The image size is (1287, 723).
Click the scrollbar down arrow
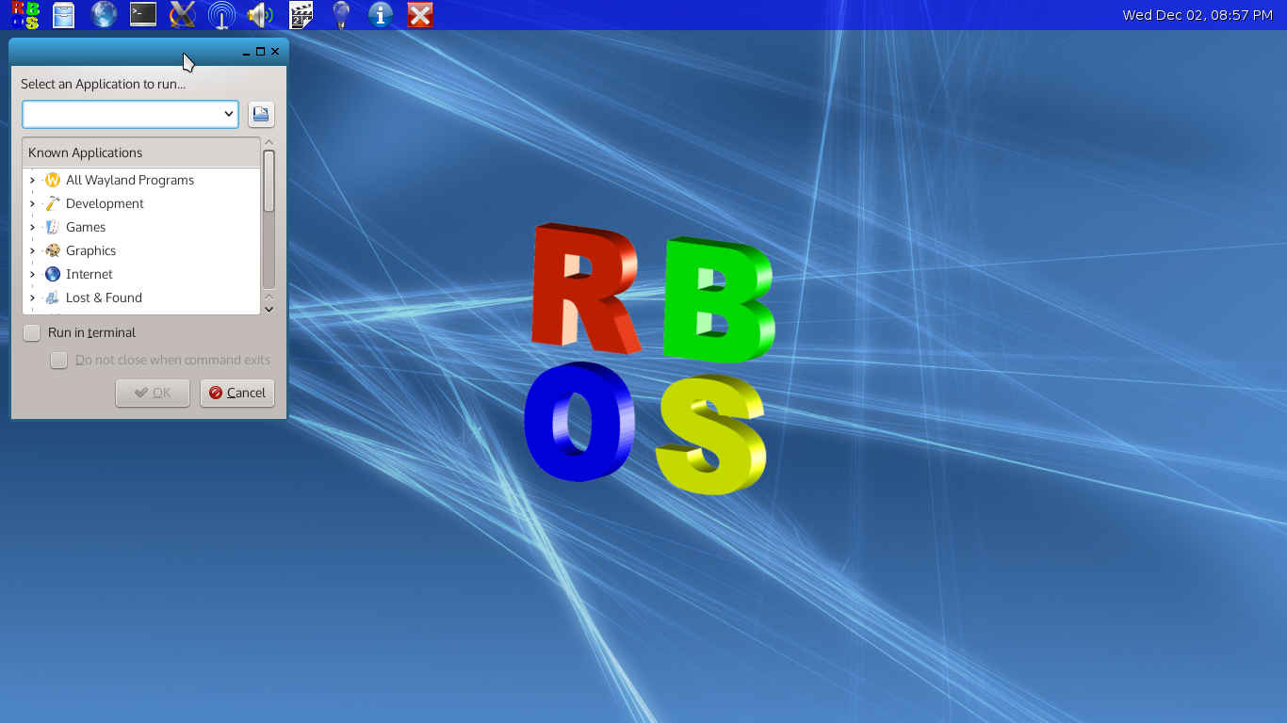[269, 308]
